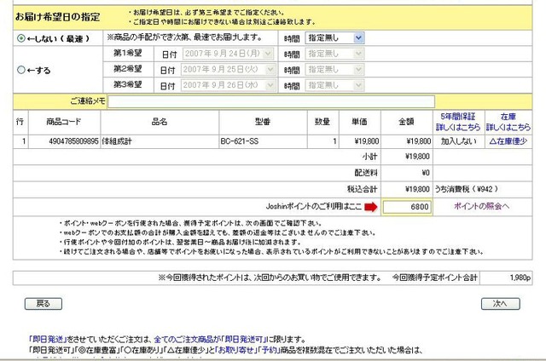The height and width of the screenshot is (361, 546).
Task: Click the red arrow beside points field
Action: 370,207
